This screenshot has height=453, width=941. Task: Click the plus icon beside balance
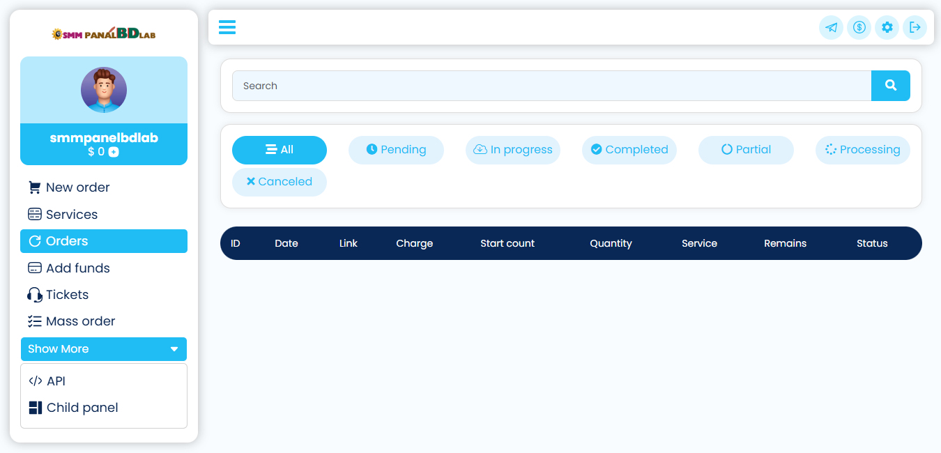pos(114,152)
